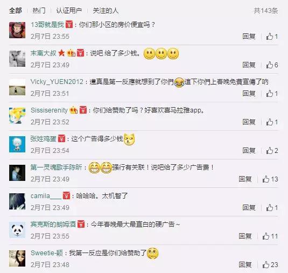Screen dimensions: 288x273
Task: Open Vicky_YUEN2012's profile via username
Action: coord(57,82)
